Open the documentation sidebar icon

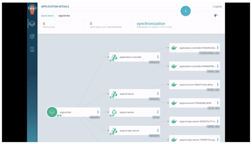pyautogui.click(x=32, y=49)
